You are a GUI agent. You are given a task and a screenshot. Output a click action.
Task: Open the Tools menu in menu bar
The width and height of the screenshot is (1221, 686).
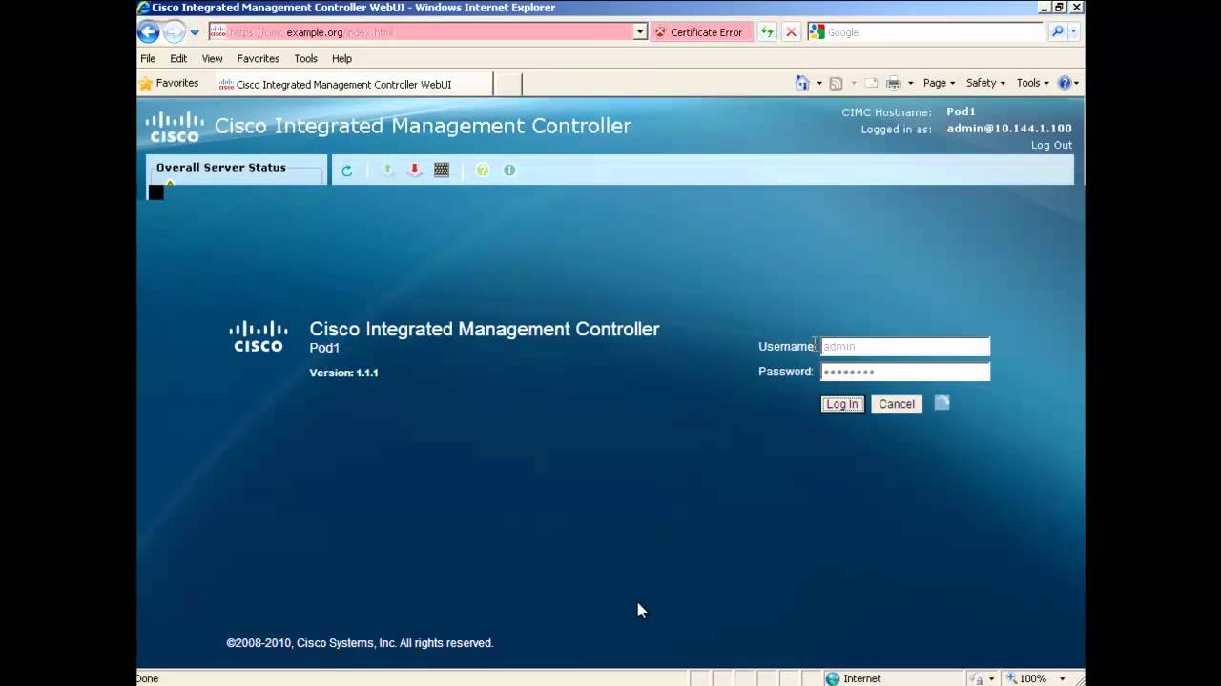point(305,58)
